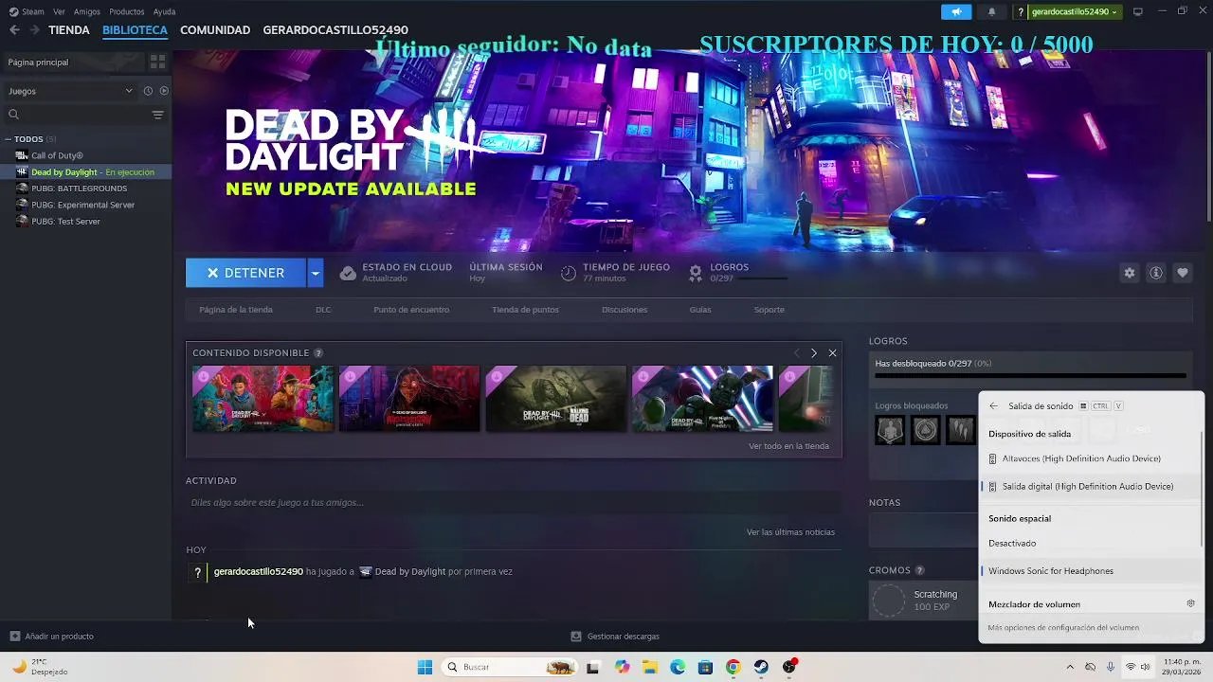Image resolution: width=1213 pixels, height=682 pixels.
Task: Open the Amigos menu
Action: [87, 11]
